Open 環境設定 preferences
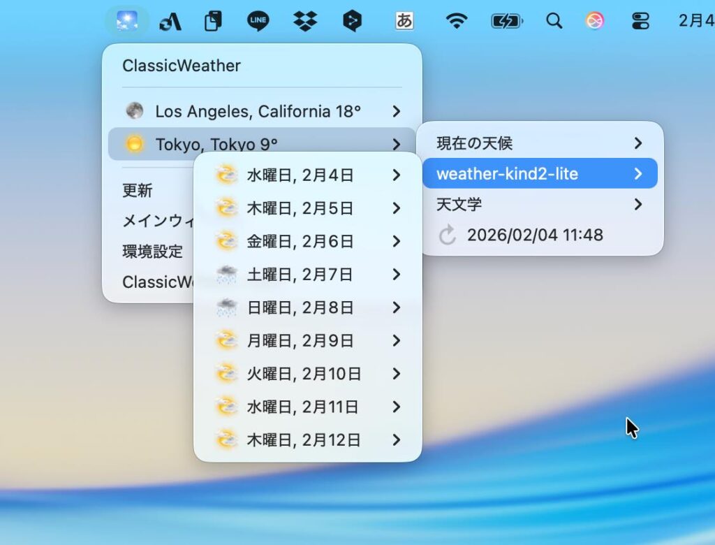Image resolution: width=715 pixels, height=545 pixels. tap(153, 252)
